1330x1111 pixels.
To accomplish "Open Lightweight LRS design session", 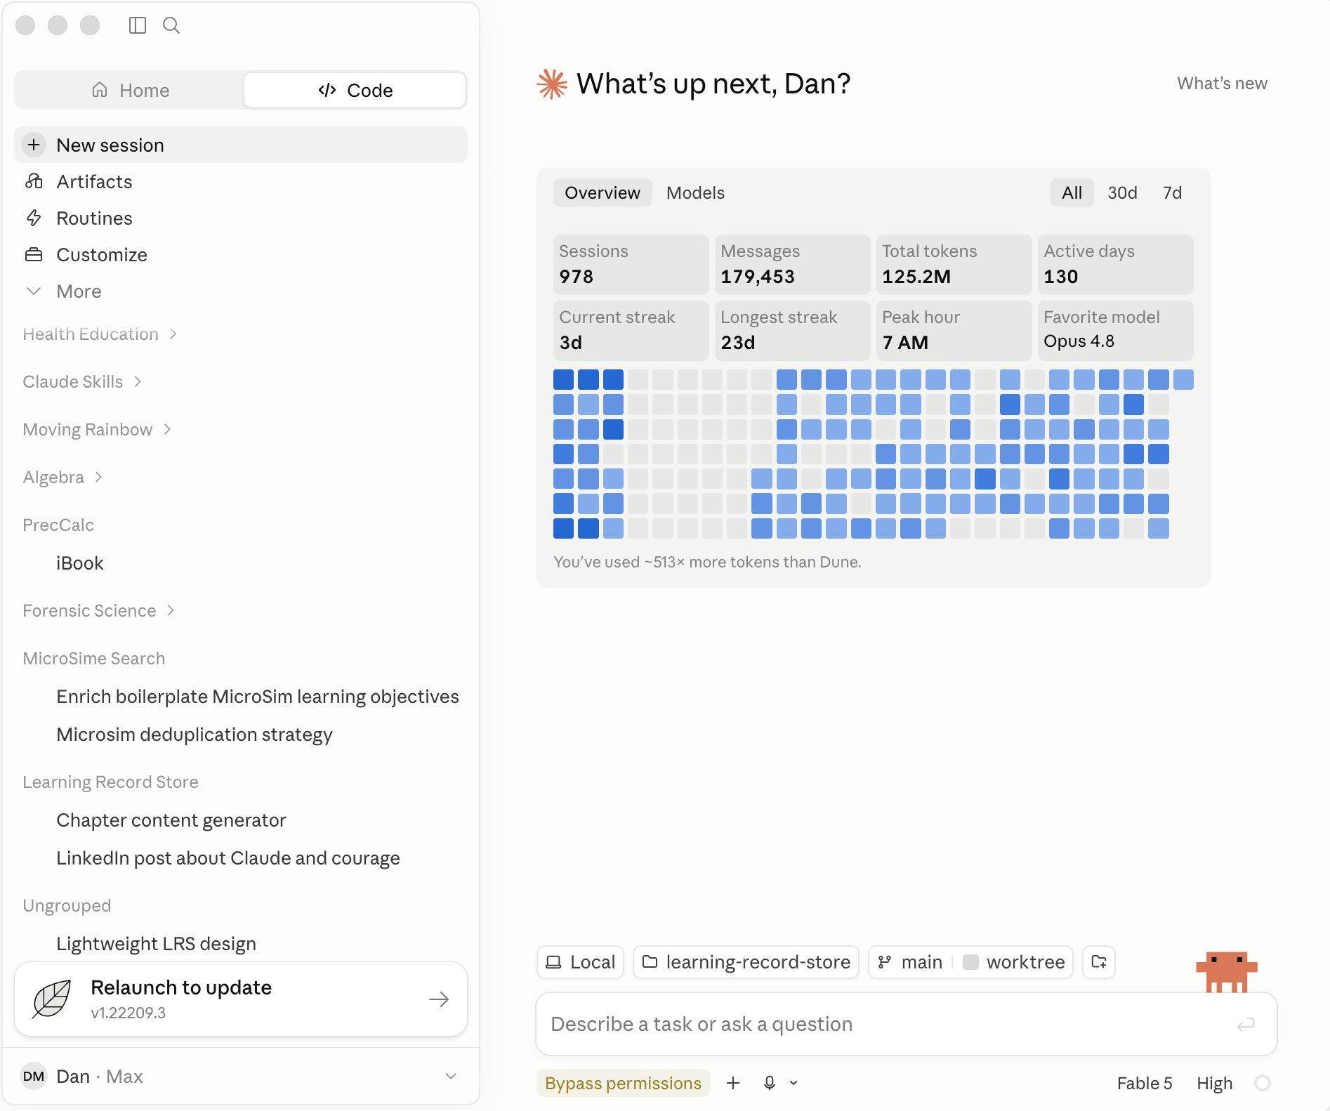I will (x=156, y=944).
